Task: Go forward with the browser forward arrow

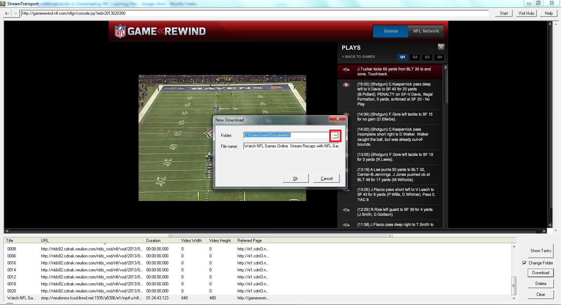Action: point(15,13)
